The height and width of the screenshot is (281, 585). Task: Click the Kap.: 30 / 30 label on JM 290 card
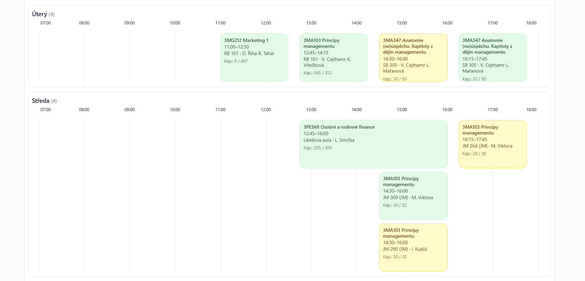[394, 257]
